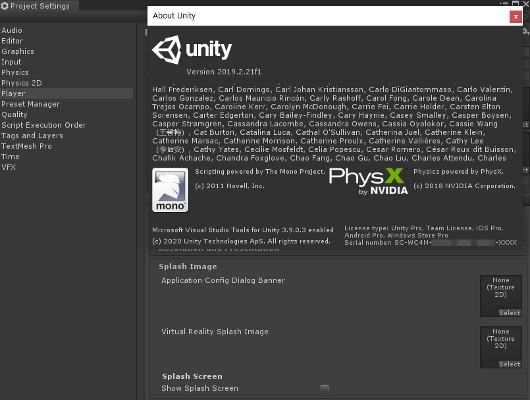Click Select for Virtual Reality Splash Image
The width and height of the screenshot is (530, 400).
tap(510, 364)
